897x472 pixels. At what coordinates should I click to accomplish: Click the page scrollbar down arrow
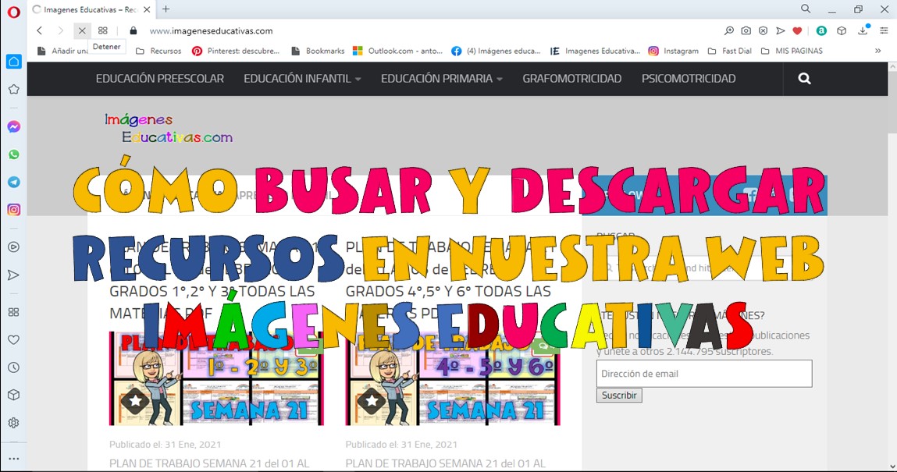click(892, 467)
